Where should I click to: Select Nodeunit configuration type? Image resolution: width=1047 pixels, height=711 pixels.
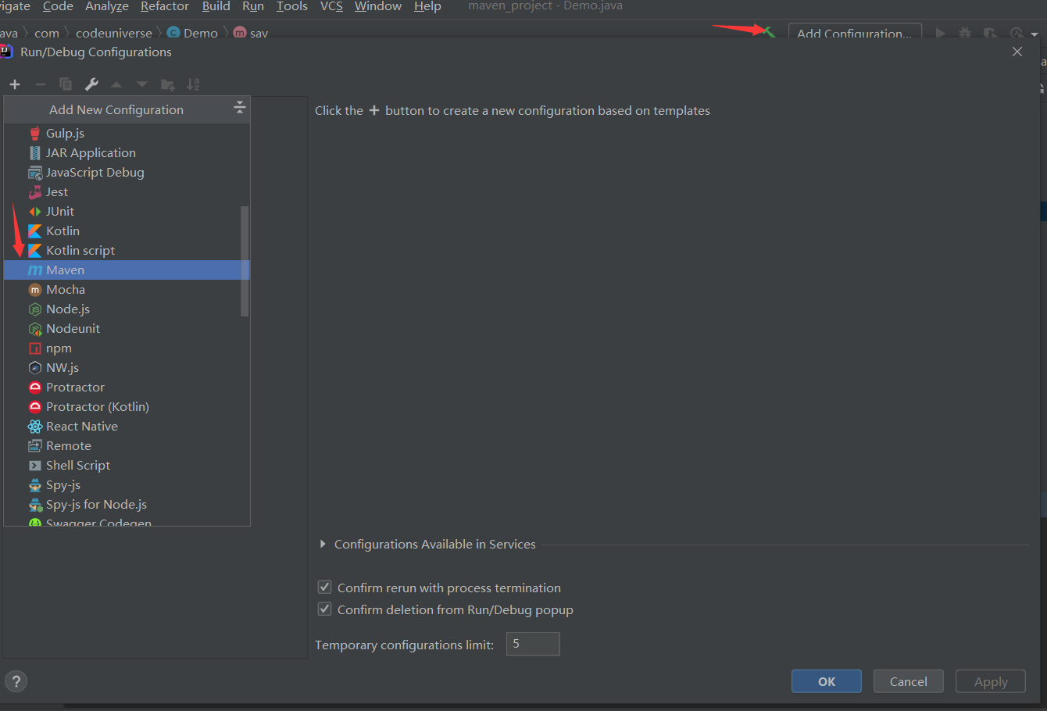coord(127,328)
